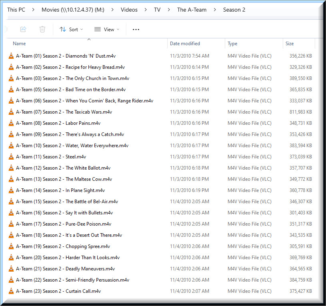Click the VLC icon for There's Always a Catch

[11, 134]
